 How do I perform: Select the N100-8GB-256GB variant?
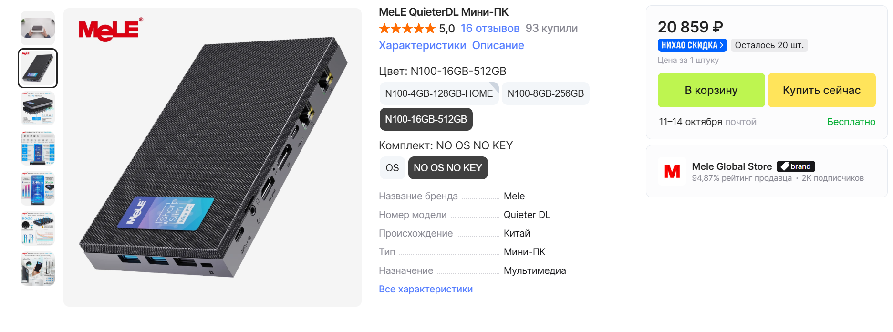(x=545, y=93)
